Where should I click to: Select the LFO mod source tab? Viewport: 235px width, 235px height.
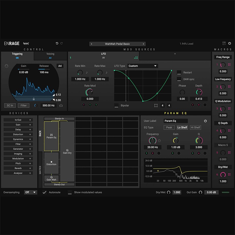coord(104,56)
